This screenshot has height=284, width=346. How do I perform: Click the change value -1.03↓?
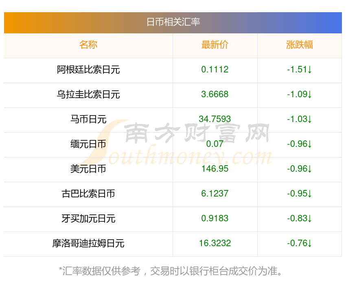[x=300, y=119]
